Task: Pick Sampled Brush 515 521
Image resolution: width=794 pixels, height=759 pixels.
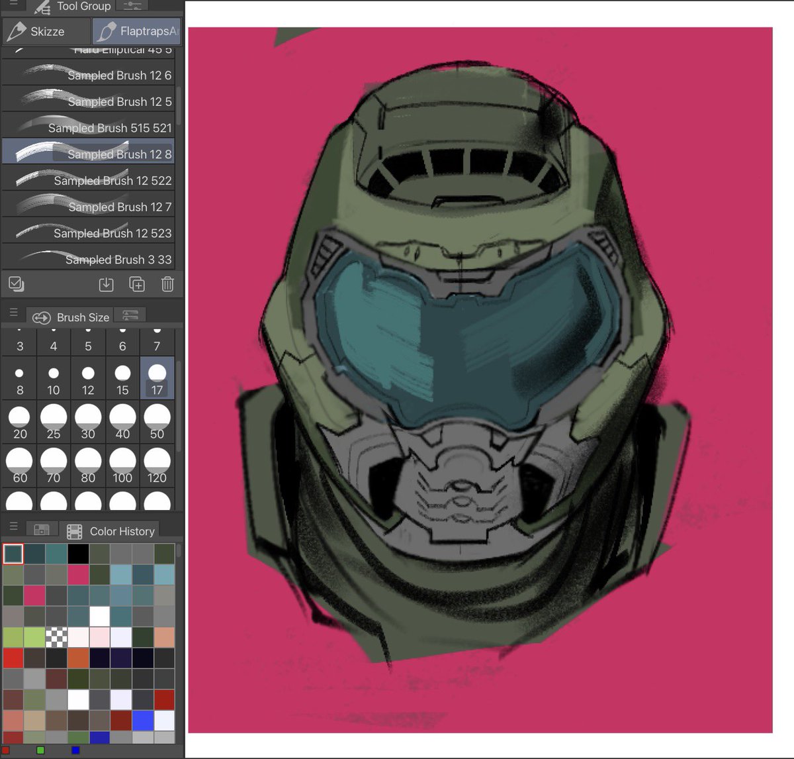Action: tap(88, 126)
